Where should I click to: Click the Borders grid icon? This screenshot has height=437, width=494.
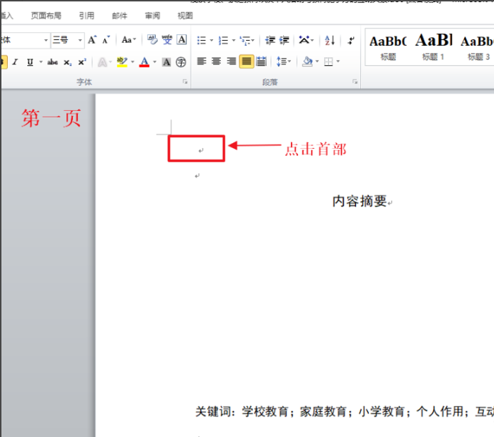coord(328,62)
